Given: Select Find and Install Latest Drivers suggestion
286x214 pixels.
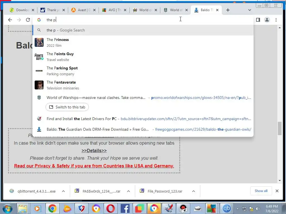Looking at the screenshot, I should 143,119.
